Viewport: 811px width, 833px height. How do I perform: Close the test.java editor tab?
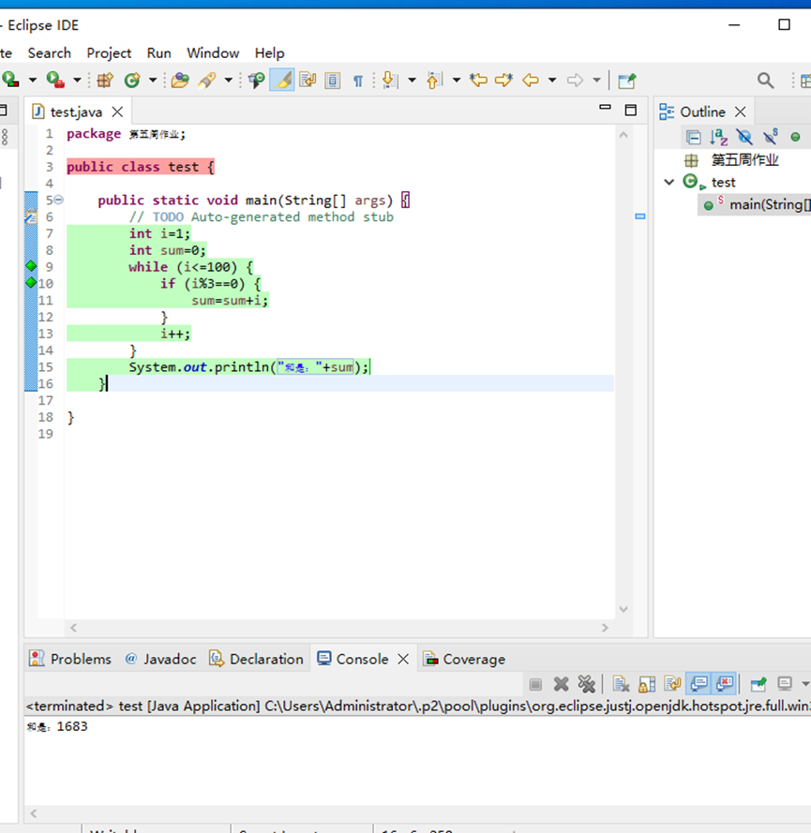coord(117,112)
